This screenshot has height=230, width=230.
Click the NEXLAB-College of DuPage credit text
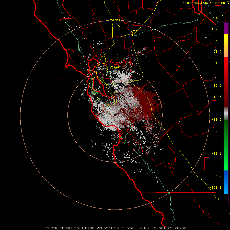point(205,3)
